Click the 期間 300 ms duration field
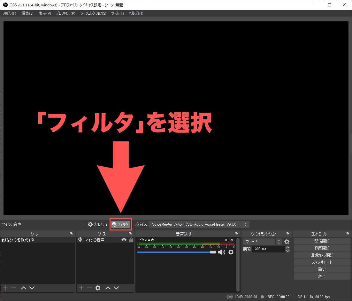This screenshot has height=301, width=352. pyautogui.click(x=269, y=249)
